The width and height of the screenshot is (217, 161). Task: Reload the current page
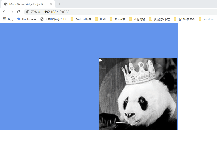(x=19, y=12)
